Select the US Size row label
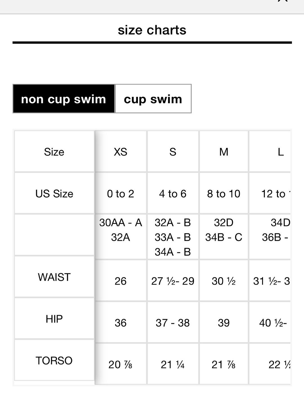Screen dimensions: 304x405 [x=54, y=194]
